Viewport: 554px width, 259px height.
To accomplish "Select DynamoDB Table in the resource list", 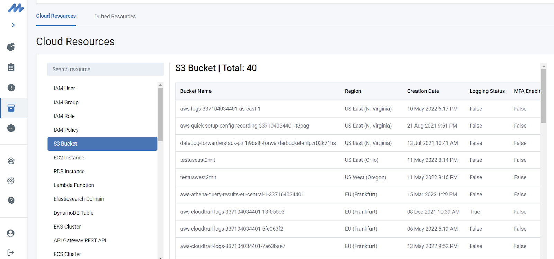I will [73, 213].
